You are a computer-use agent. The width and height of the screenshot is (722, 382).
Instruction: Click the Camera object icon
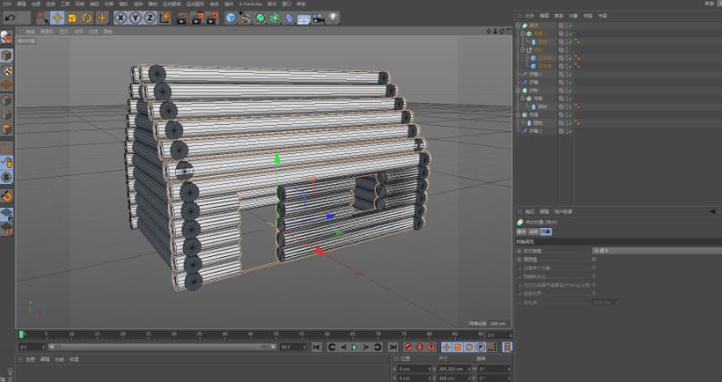coord(319,17)
